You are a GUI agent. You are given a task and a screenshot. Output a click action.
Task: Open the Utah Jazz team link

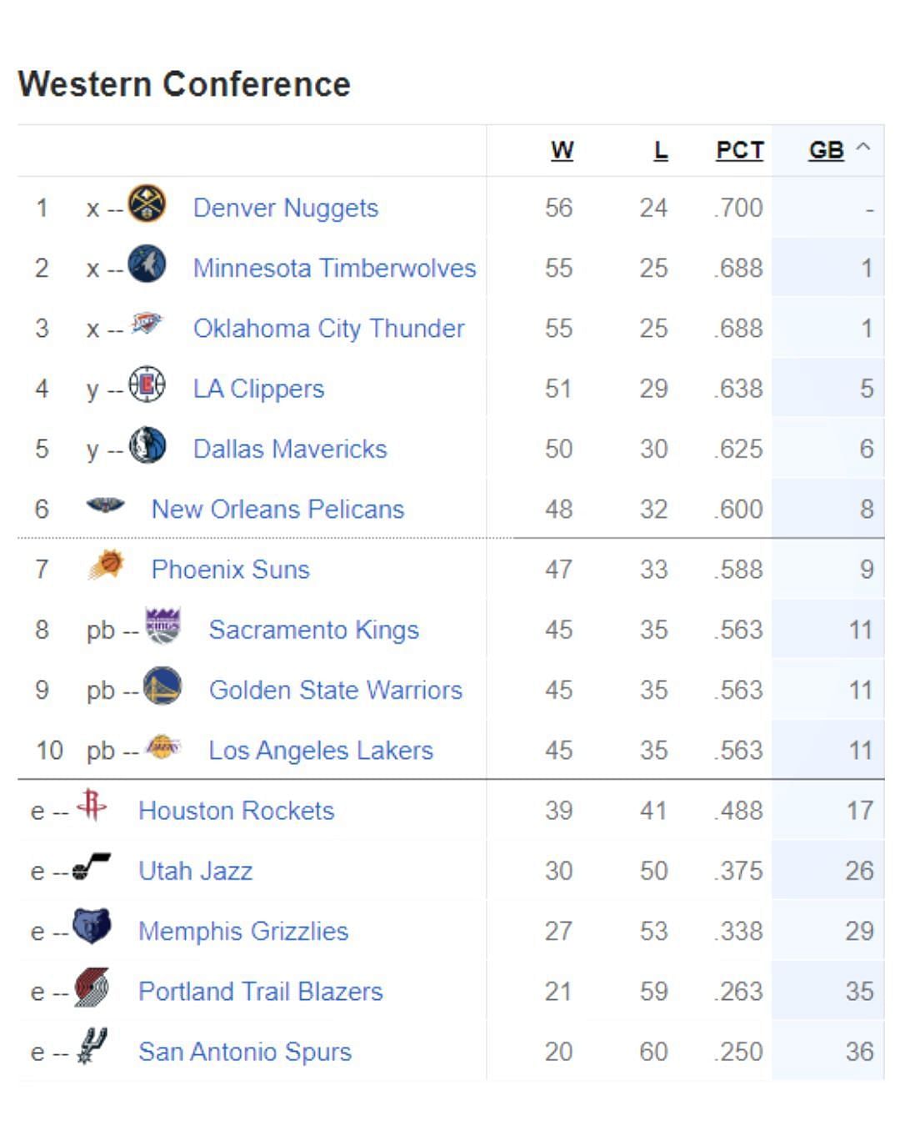[x=195, y=871]
